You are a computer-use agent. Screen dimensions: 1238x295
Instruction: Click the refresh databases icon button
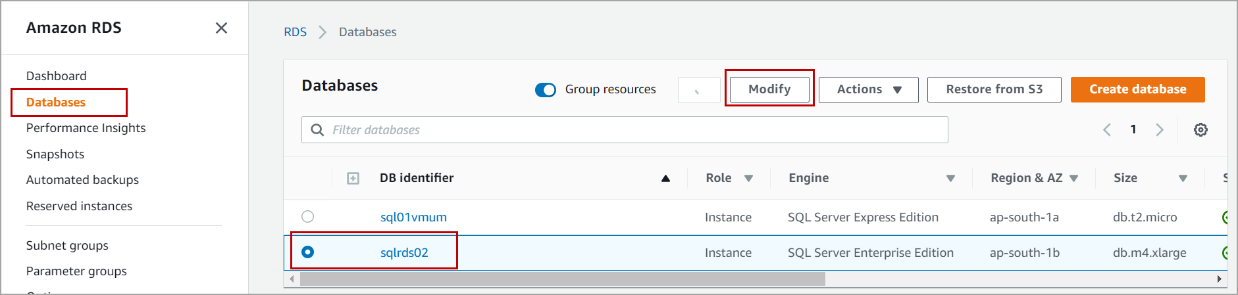pyautogui.click(x=698, y=90)
